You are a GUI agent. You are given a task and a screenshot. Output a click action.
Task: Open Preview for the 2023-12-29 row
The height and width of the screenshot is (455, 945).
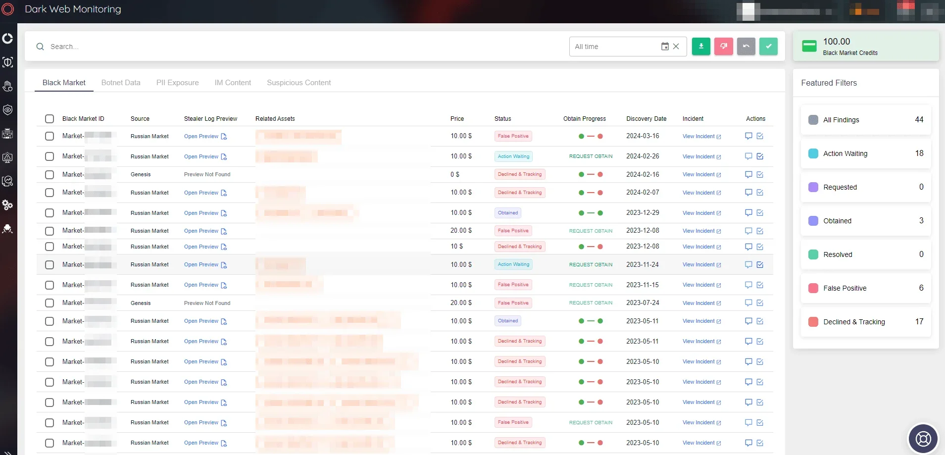point(205,213)
